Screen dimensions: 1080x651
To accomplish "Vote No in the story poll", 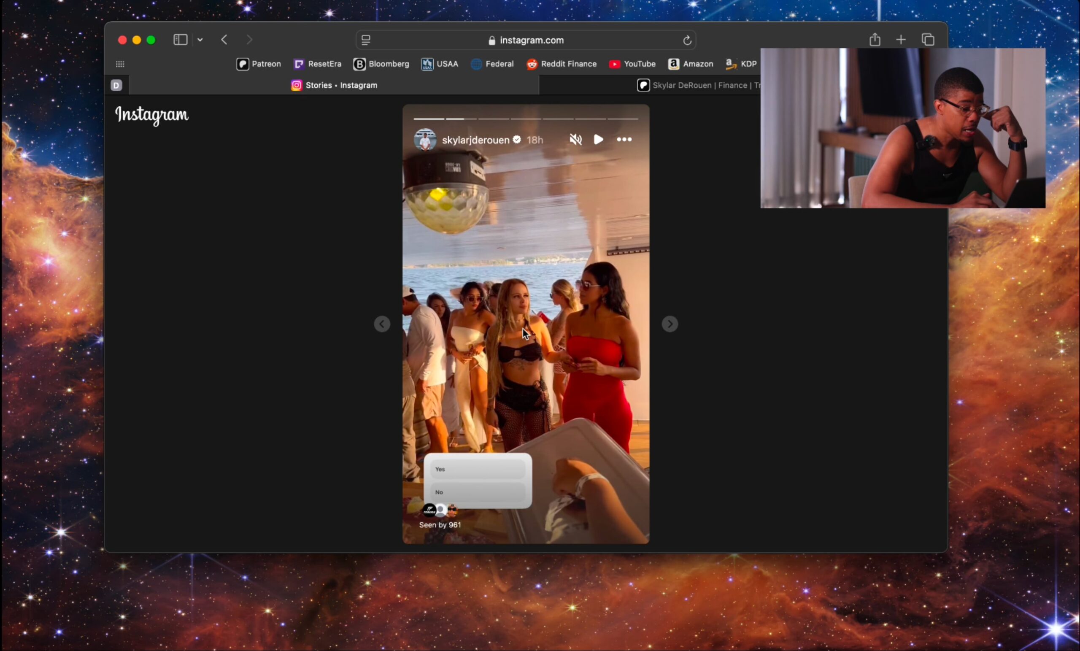I will coord(478,492).
